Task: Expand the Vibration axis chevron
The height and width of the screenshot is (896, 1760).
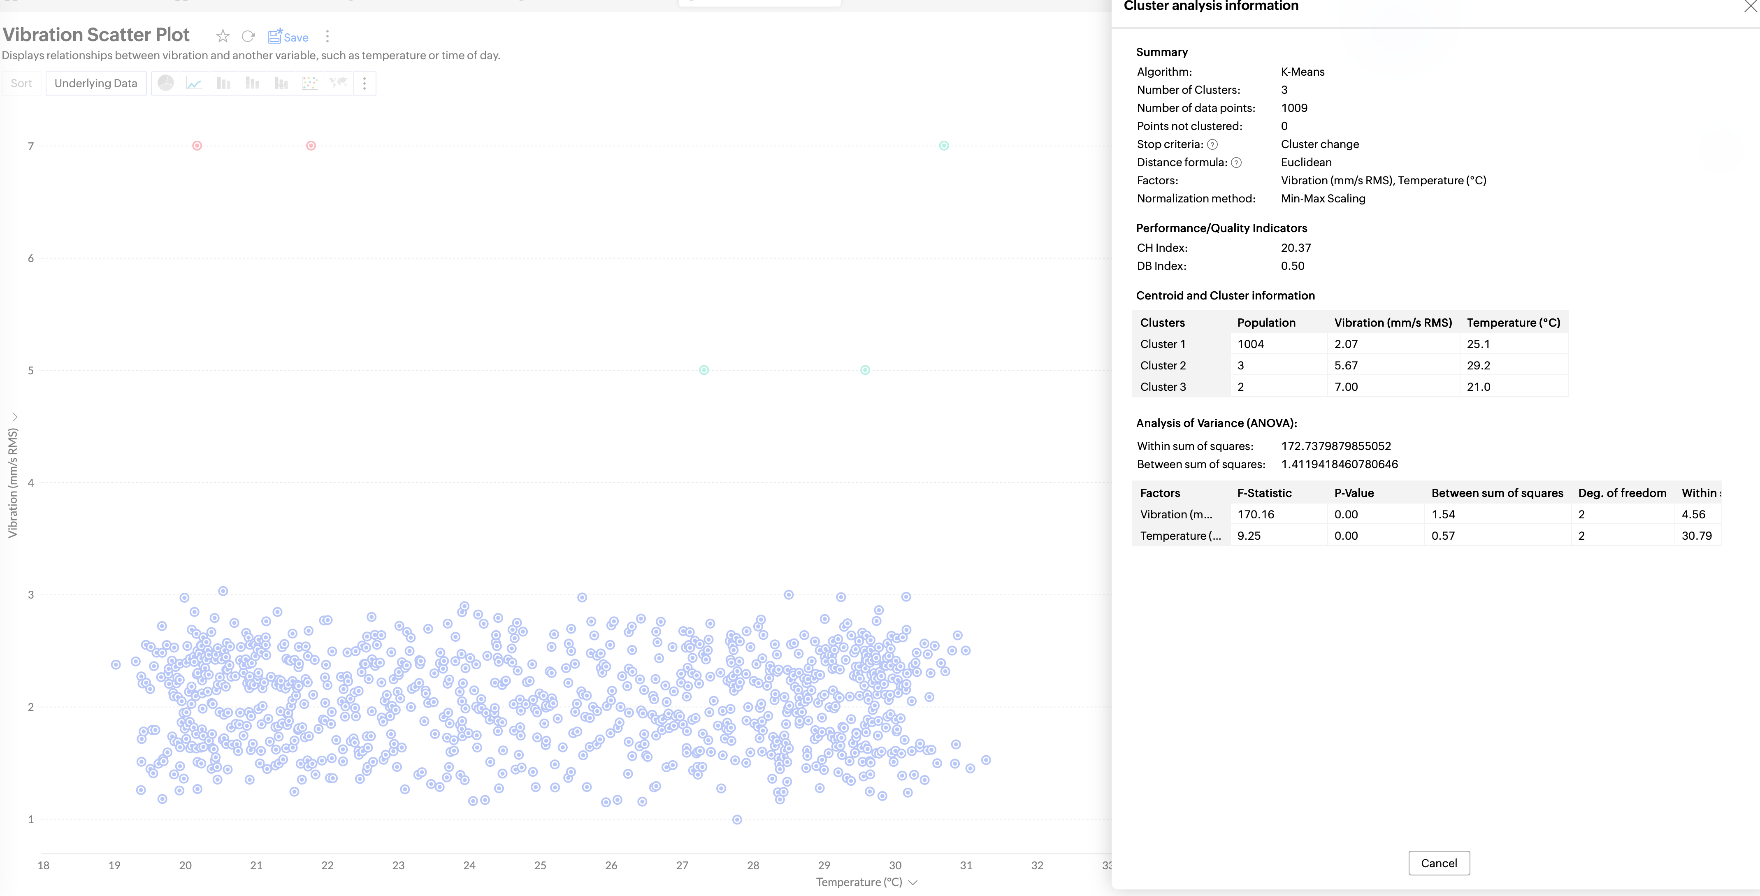Action: point(14,417)
